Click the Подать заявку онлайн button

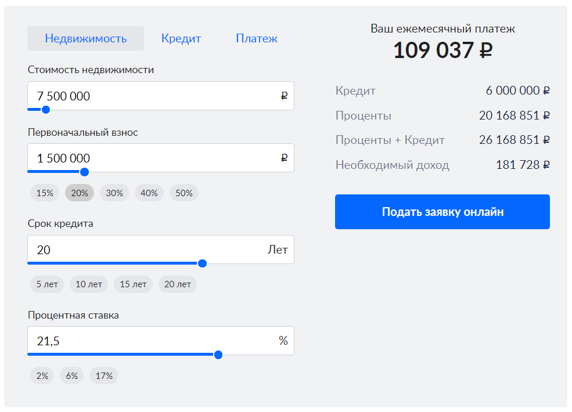[x=442, y=212]
